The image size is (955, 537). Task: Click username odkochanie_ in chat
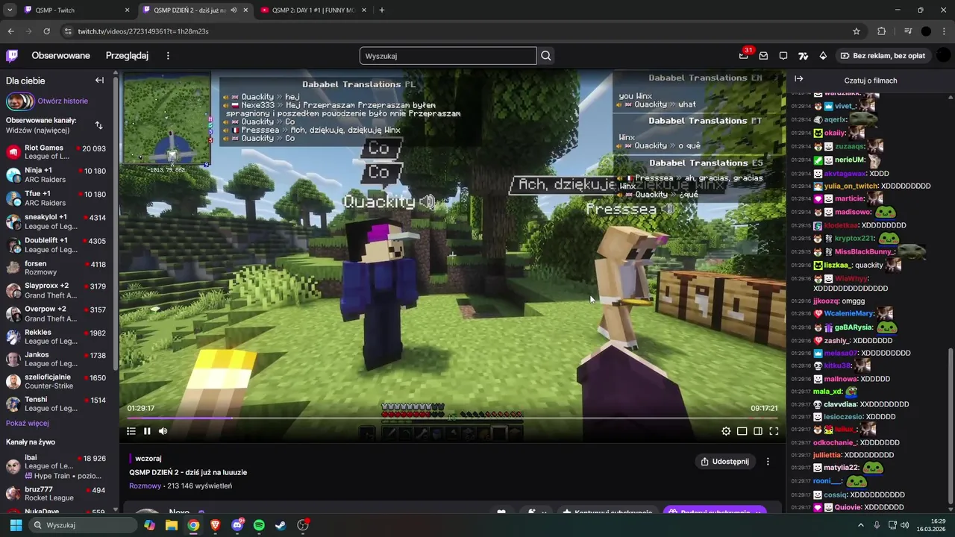coord(835,442)
